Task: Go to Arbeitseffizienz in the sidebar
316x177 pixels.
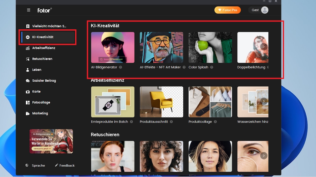Action: [x=43, y=48]
